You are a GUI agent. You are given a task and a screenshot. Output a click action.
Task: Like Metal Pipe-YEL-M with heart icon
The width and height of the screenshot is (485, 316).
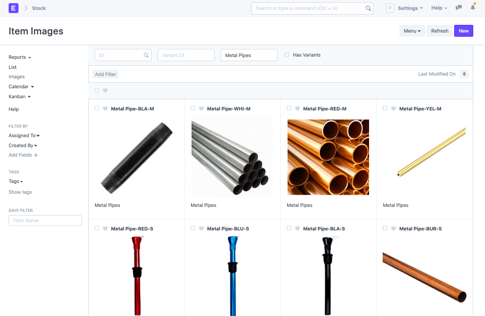tap(394, 109)
